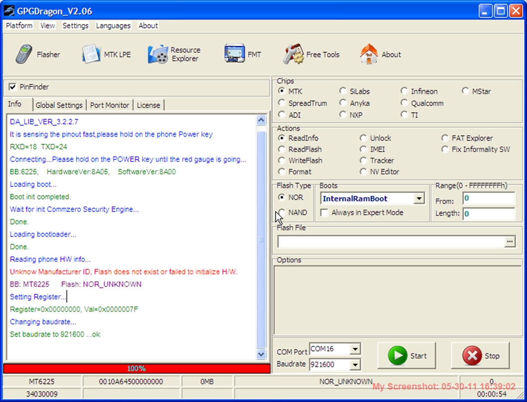This screenshot has height=402, width=527.
Task: Click the GPGDragon title bar logo
Action: pyautogui.click(x=9, y=11)
